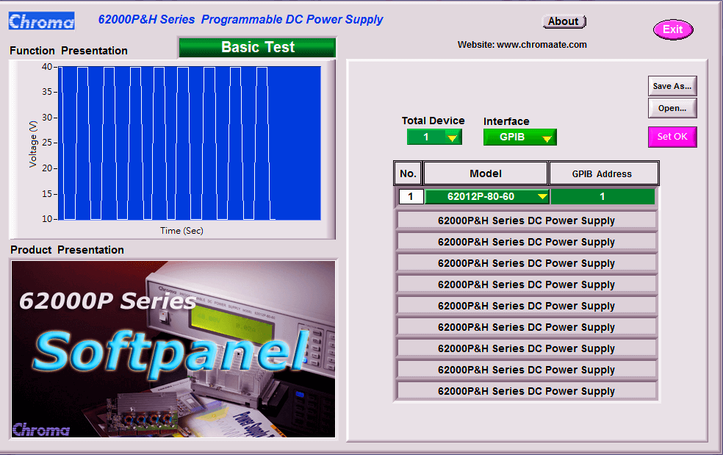Click the Save As... button
Viewport: 723px width, 455px height.
(x=672, y=86)
